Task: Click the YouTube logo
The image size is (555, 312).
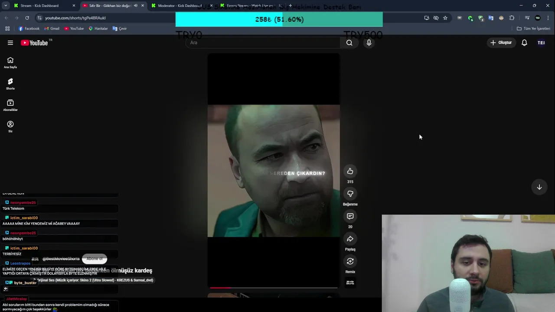Action: (34, 42)
